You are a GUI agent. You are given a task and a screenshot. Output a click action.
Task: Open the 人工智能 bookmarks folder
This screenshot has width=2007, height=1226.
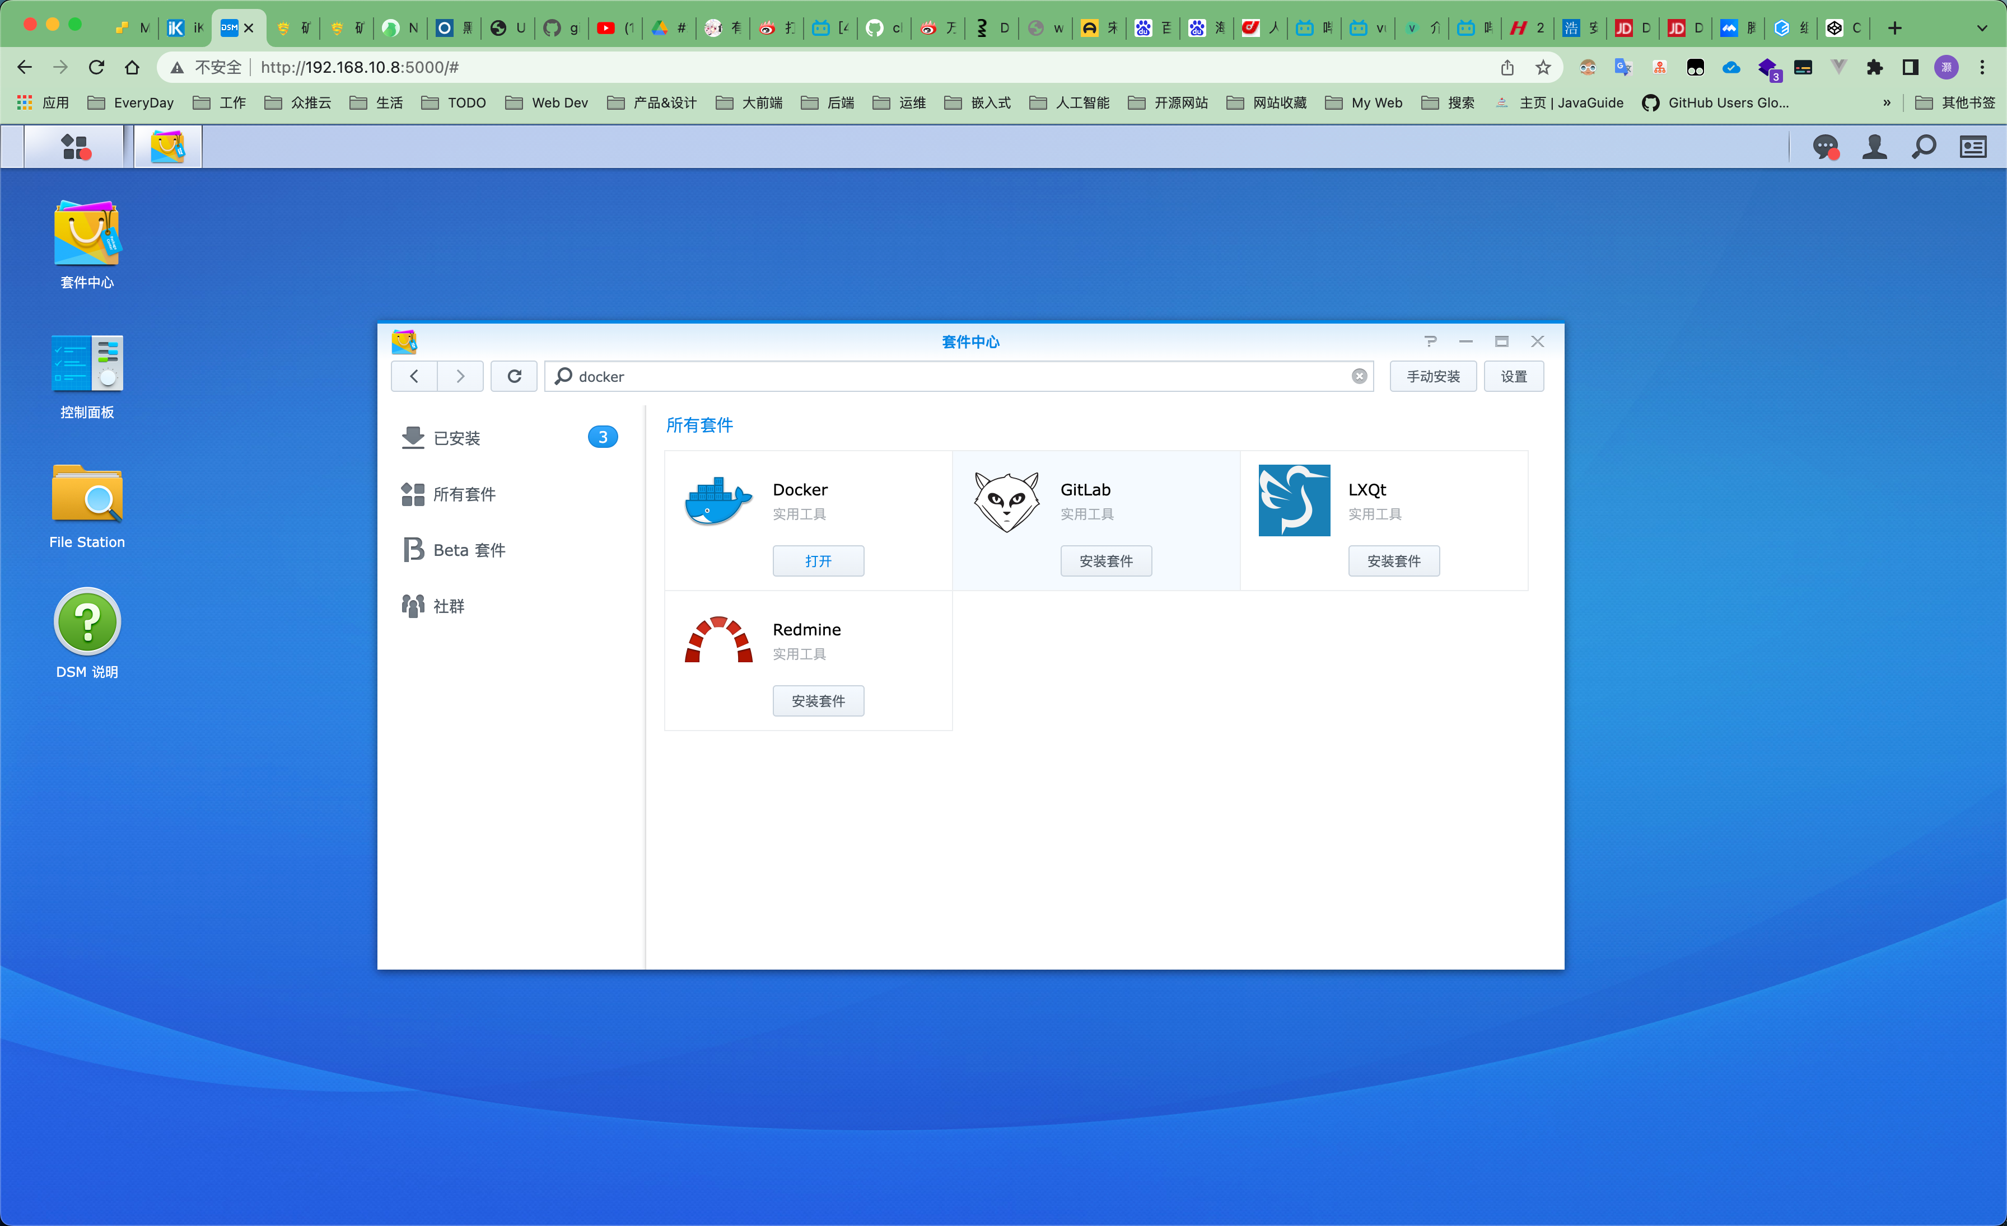(1068, 102)
